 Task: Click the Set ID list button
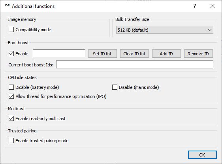click(102, 53)
